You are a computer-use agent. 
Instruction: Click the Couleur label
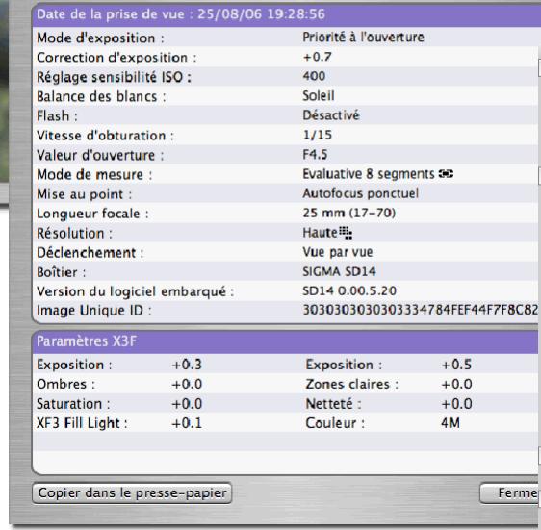click(x=335, y=423)
